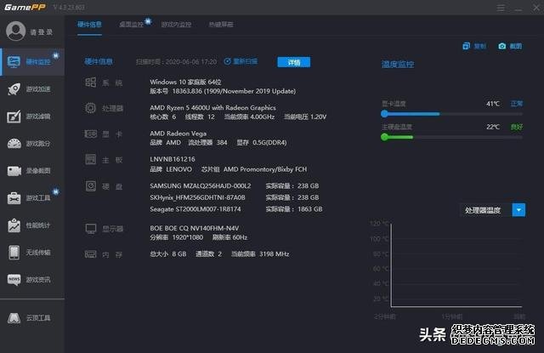
Task: Click 'SAMSUNG MZALQ256HAJD-000L2' disk entry
Action: 201,185
